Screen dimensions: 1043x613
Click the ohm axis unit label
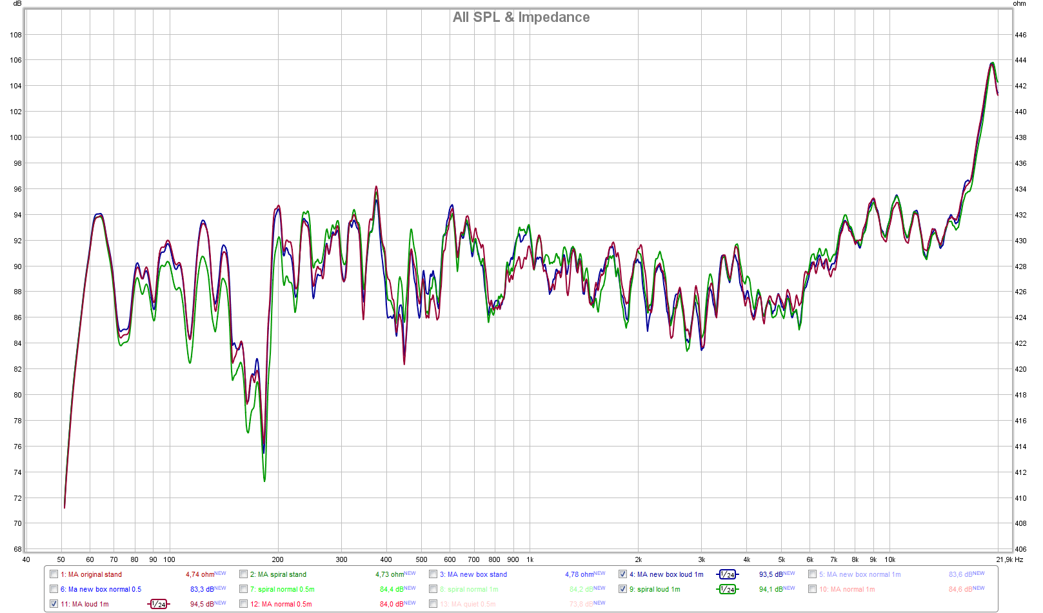(x=1019, y=4)
